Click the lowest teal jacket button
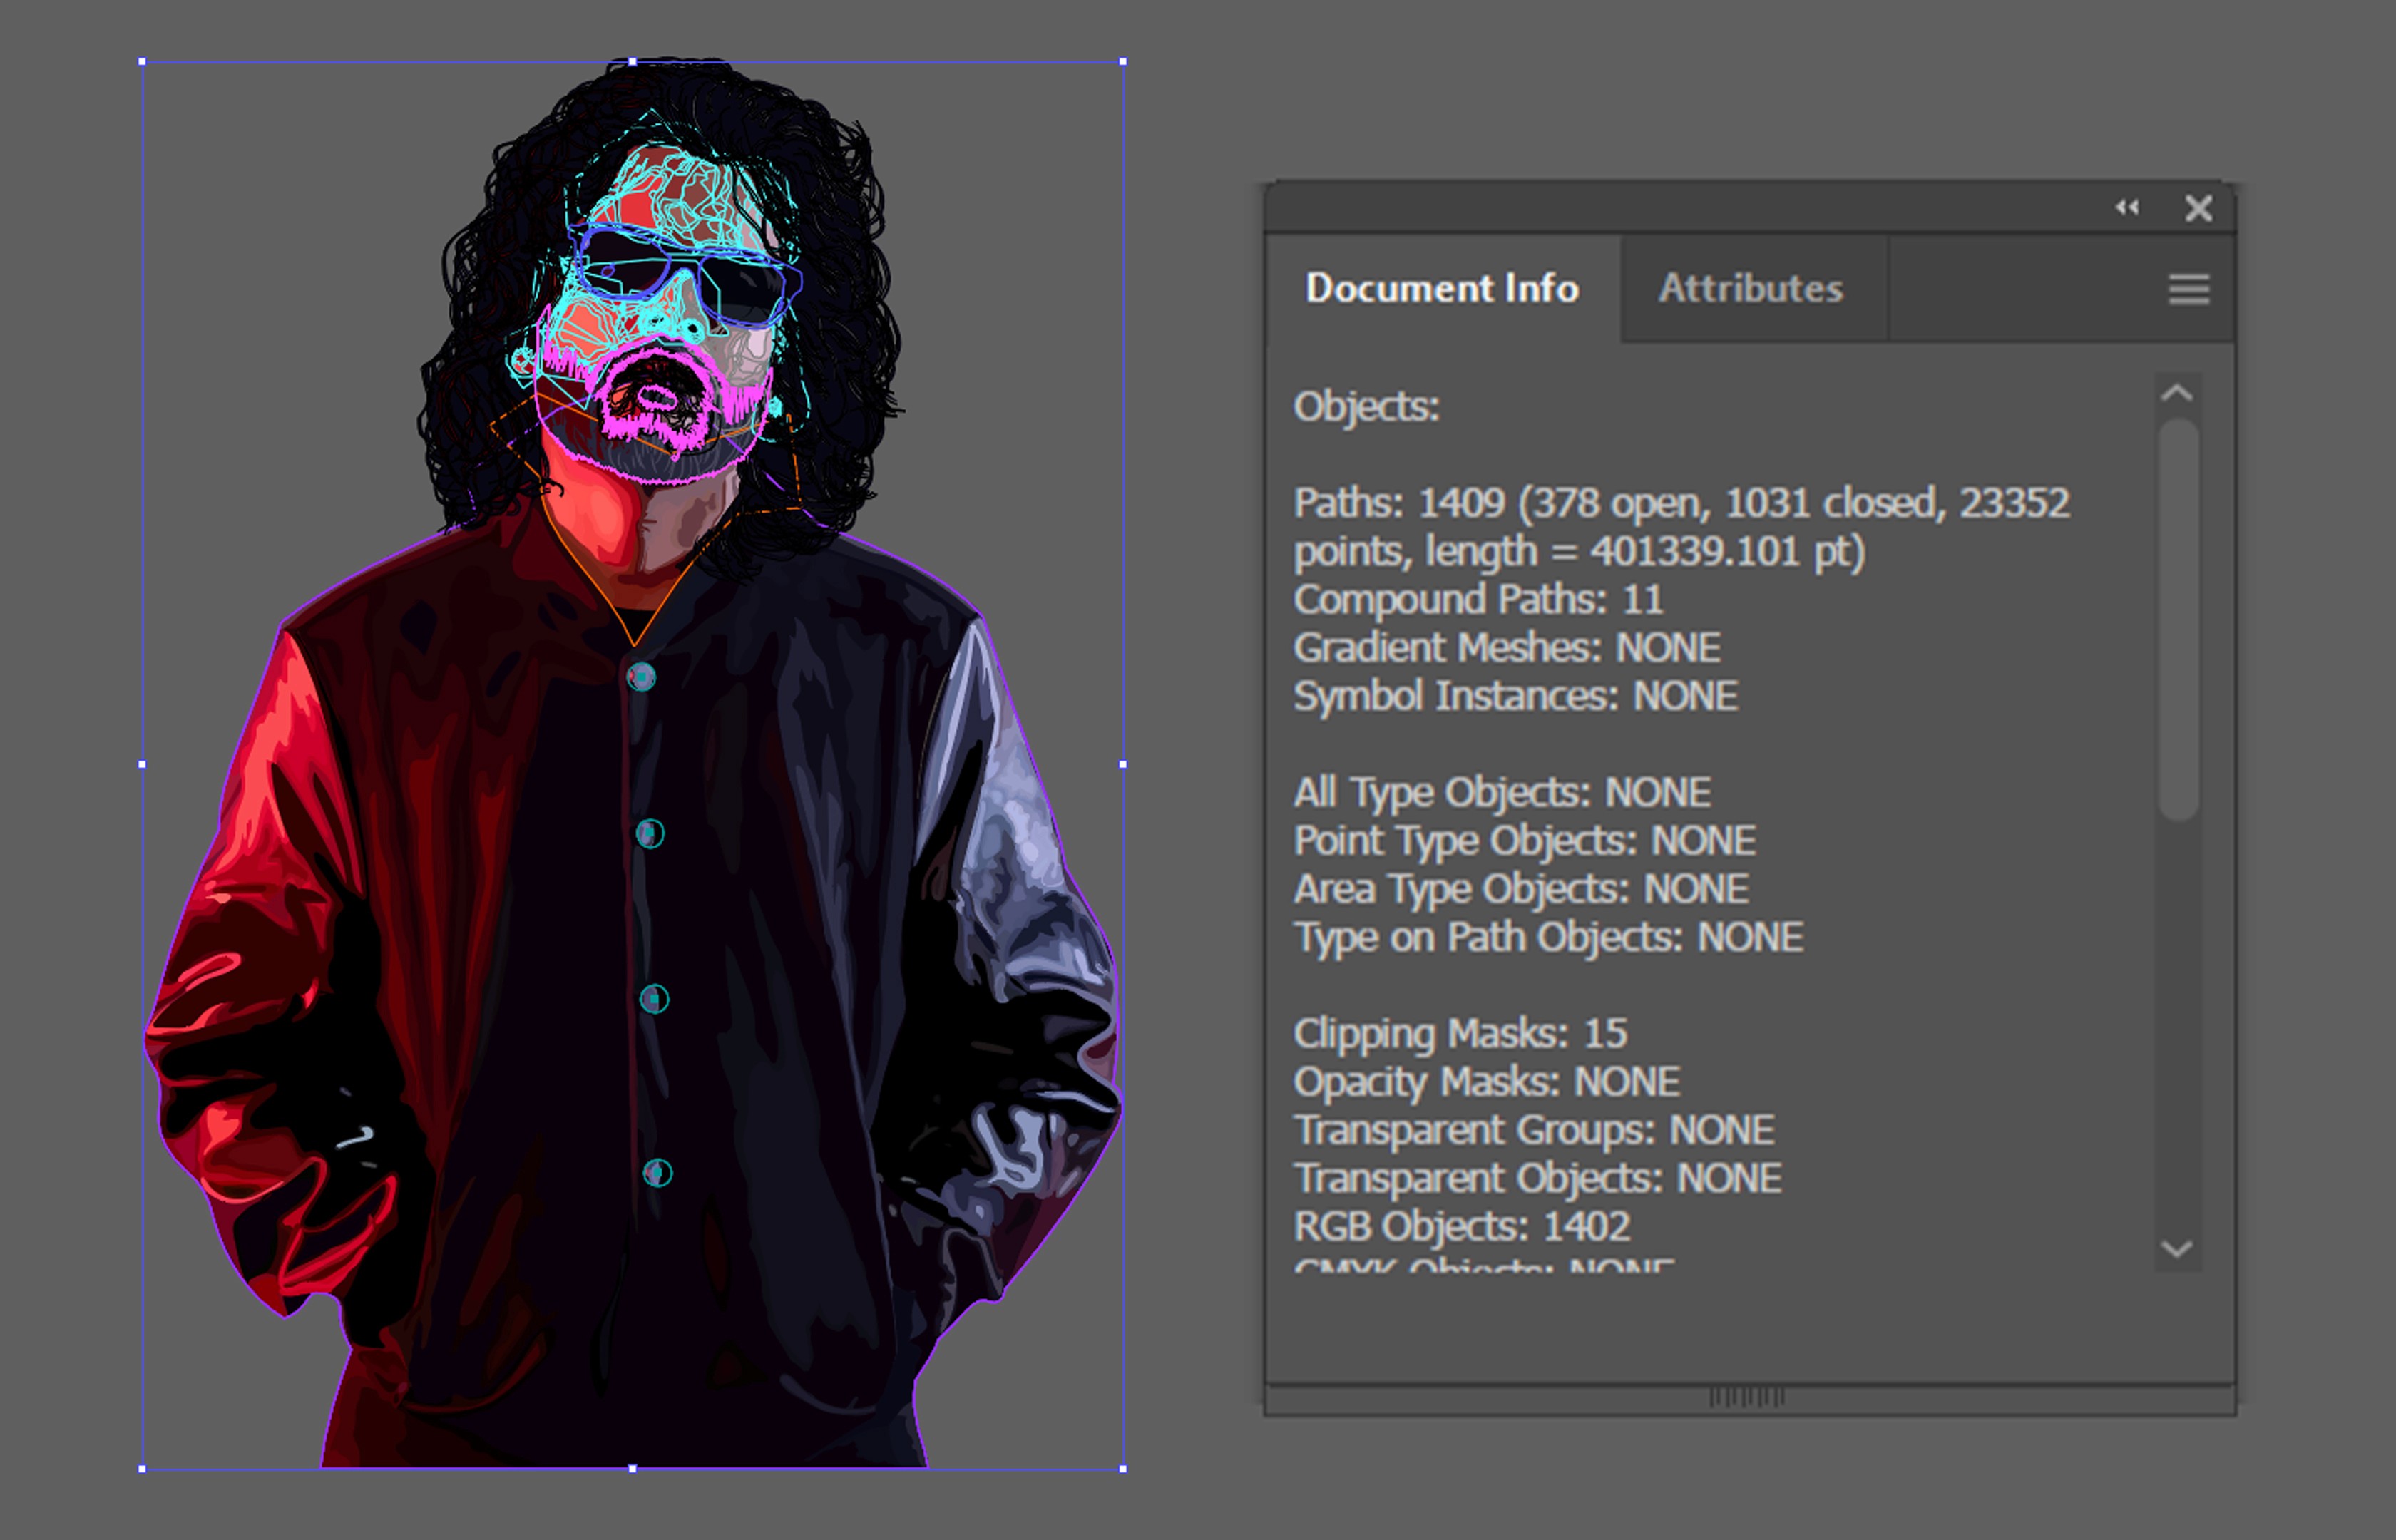2396x1540 pixels. [x=657, y=1172]
